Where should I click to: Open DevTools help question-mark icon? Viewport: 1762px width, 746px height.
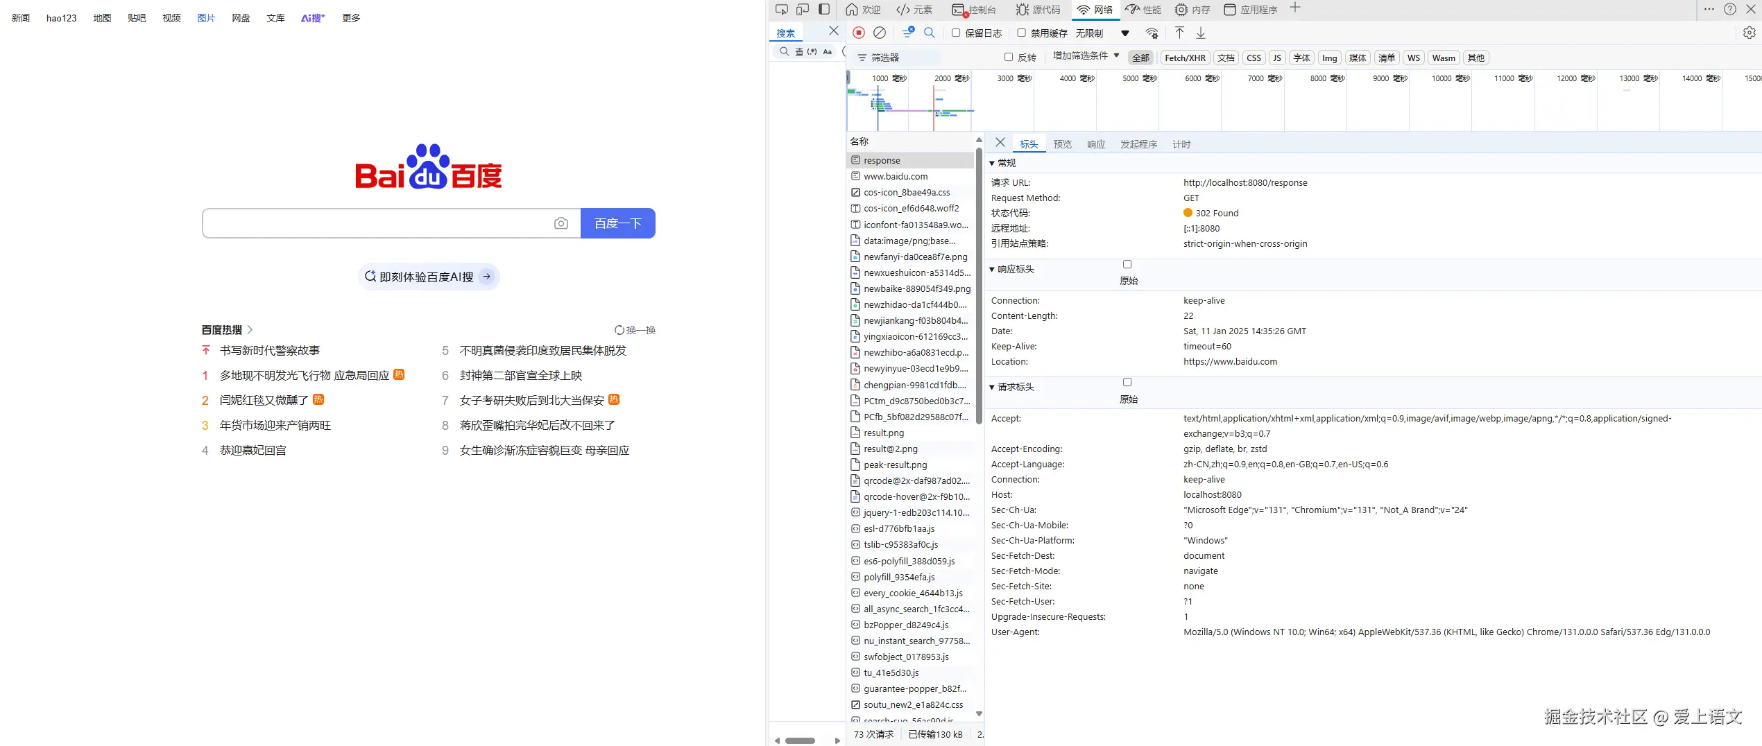click(1730, 10)
